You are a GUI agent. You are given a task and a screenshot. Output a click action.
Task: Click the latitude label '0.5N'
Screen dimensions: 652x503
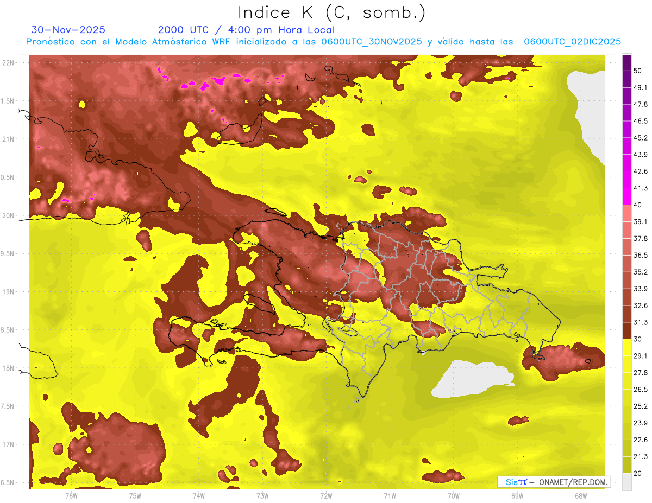click(x=8, y=177)
